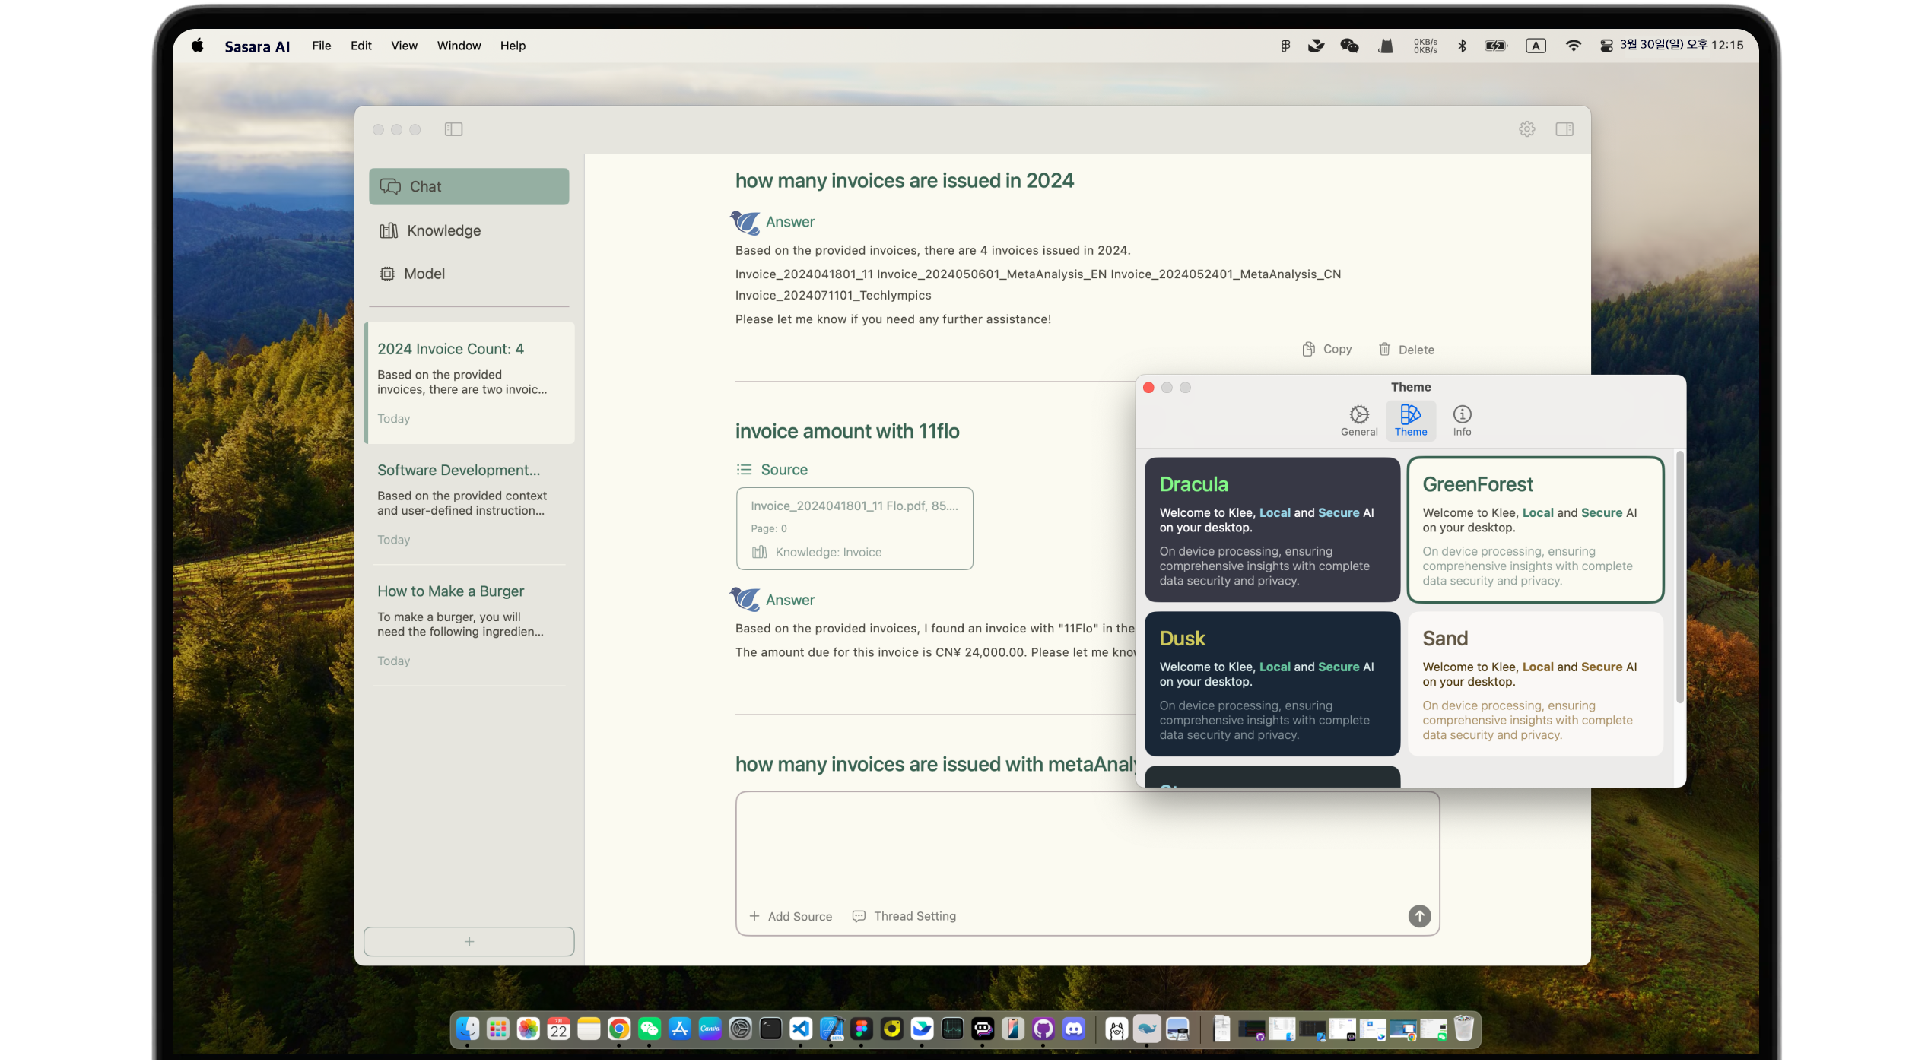Open Invoice_2024041801_11 Flo.pdf source card
The height and width of the screenshot is (1062, 1928).
(x=853, y=528)
